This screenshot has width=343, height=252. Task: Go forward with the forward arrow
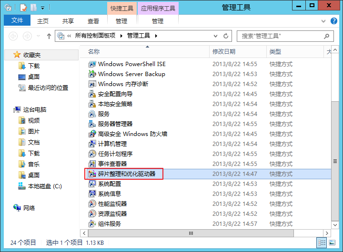click(27, 36)
